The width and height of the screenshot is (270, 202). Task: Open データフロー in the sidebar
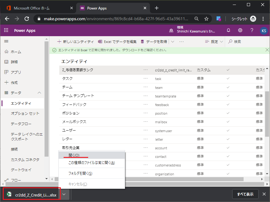(x=21, y=124)
